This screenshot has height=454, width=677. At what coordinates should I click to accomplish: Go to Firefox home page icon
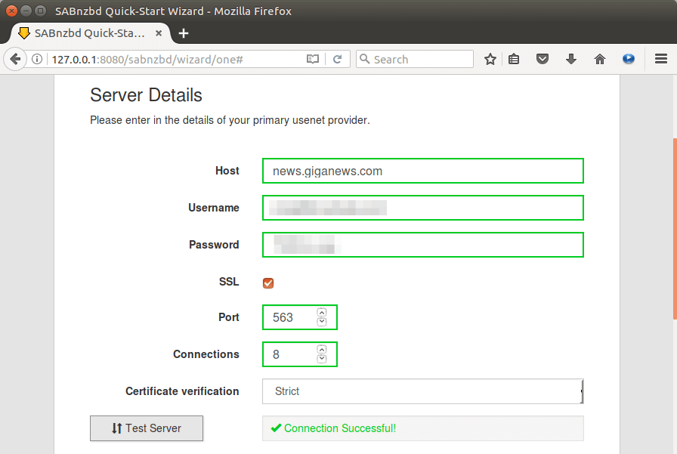pyautogui.click(x=600, y=59)
